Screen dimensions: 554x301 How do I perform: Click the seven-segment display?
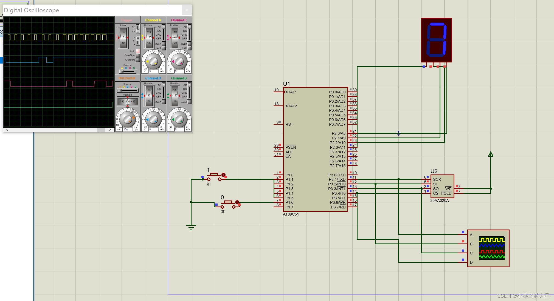(x=436, y=40)
